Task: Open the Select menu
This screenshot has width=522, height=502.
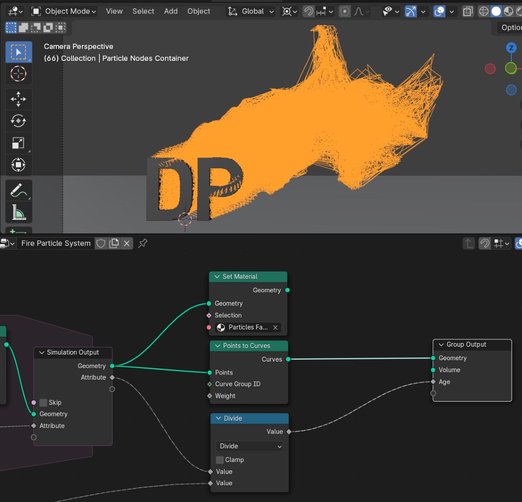Action: (143, 11)
